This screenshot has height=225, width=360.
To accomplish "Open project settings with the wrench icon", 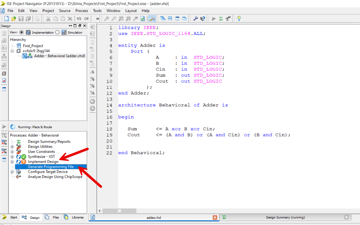I will (x=196, y=18).
